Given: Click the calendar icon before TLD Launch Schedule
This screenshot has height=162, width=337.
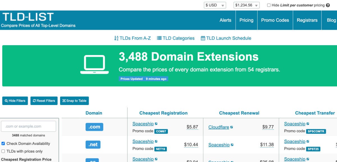Looking at the screenshot, I should 203,38.
